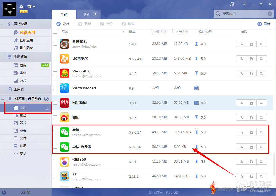
Task: Check the 头像管家 row checkbox
Action: point(55,44)
